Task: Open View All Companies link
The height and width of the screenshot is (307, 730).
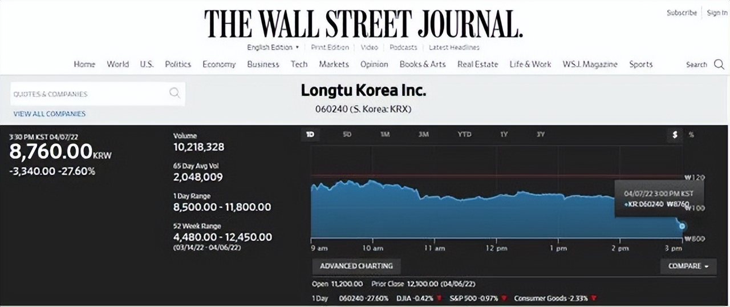Action: click(x=50, y=114)
